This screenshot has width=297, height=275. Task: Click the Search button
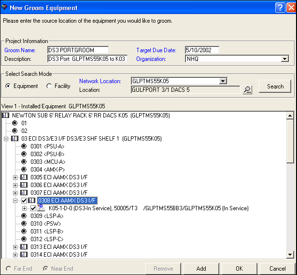[x=275, y=86]
